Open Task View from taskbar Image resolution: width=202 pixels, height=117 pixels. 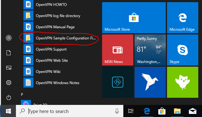click(x=131, y=111)
